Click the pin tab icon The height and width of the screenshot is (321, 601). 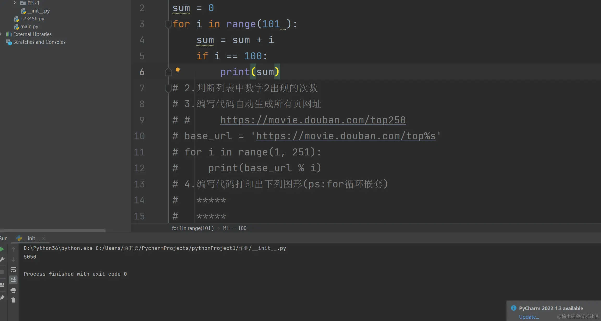(2, 298)
